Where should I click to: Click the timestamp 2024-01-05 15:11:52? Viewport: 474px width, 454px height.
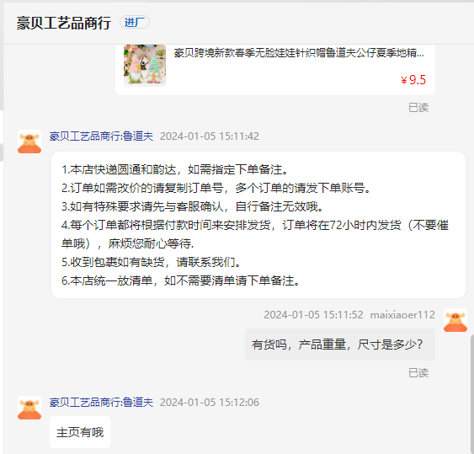tap(313, 315)
